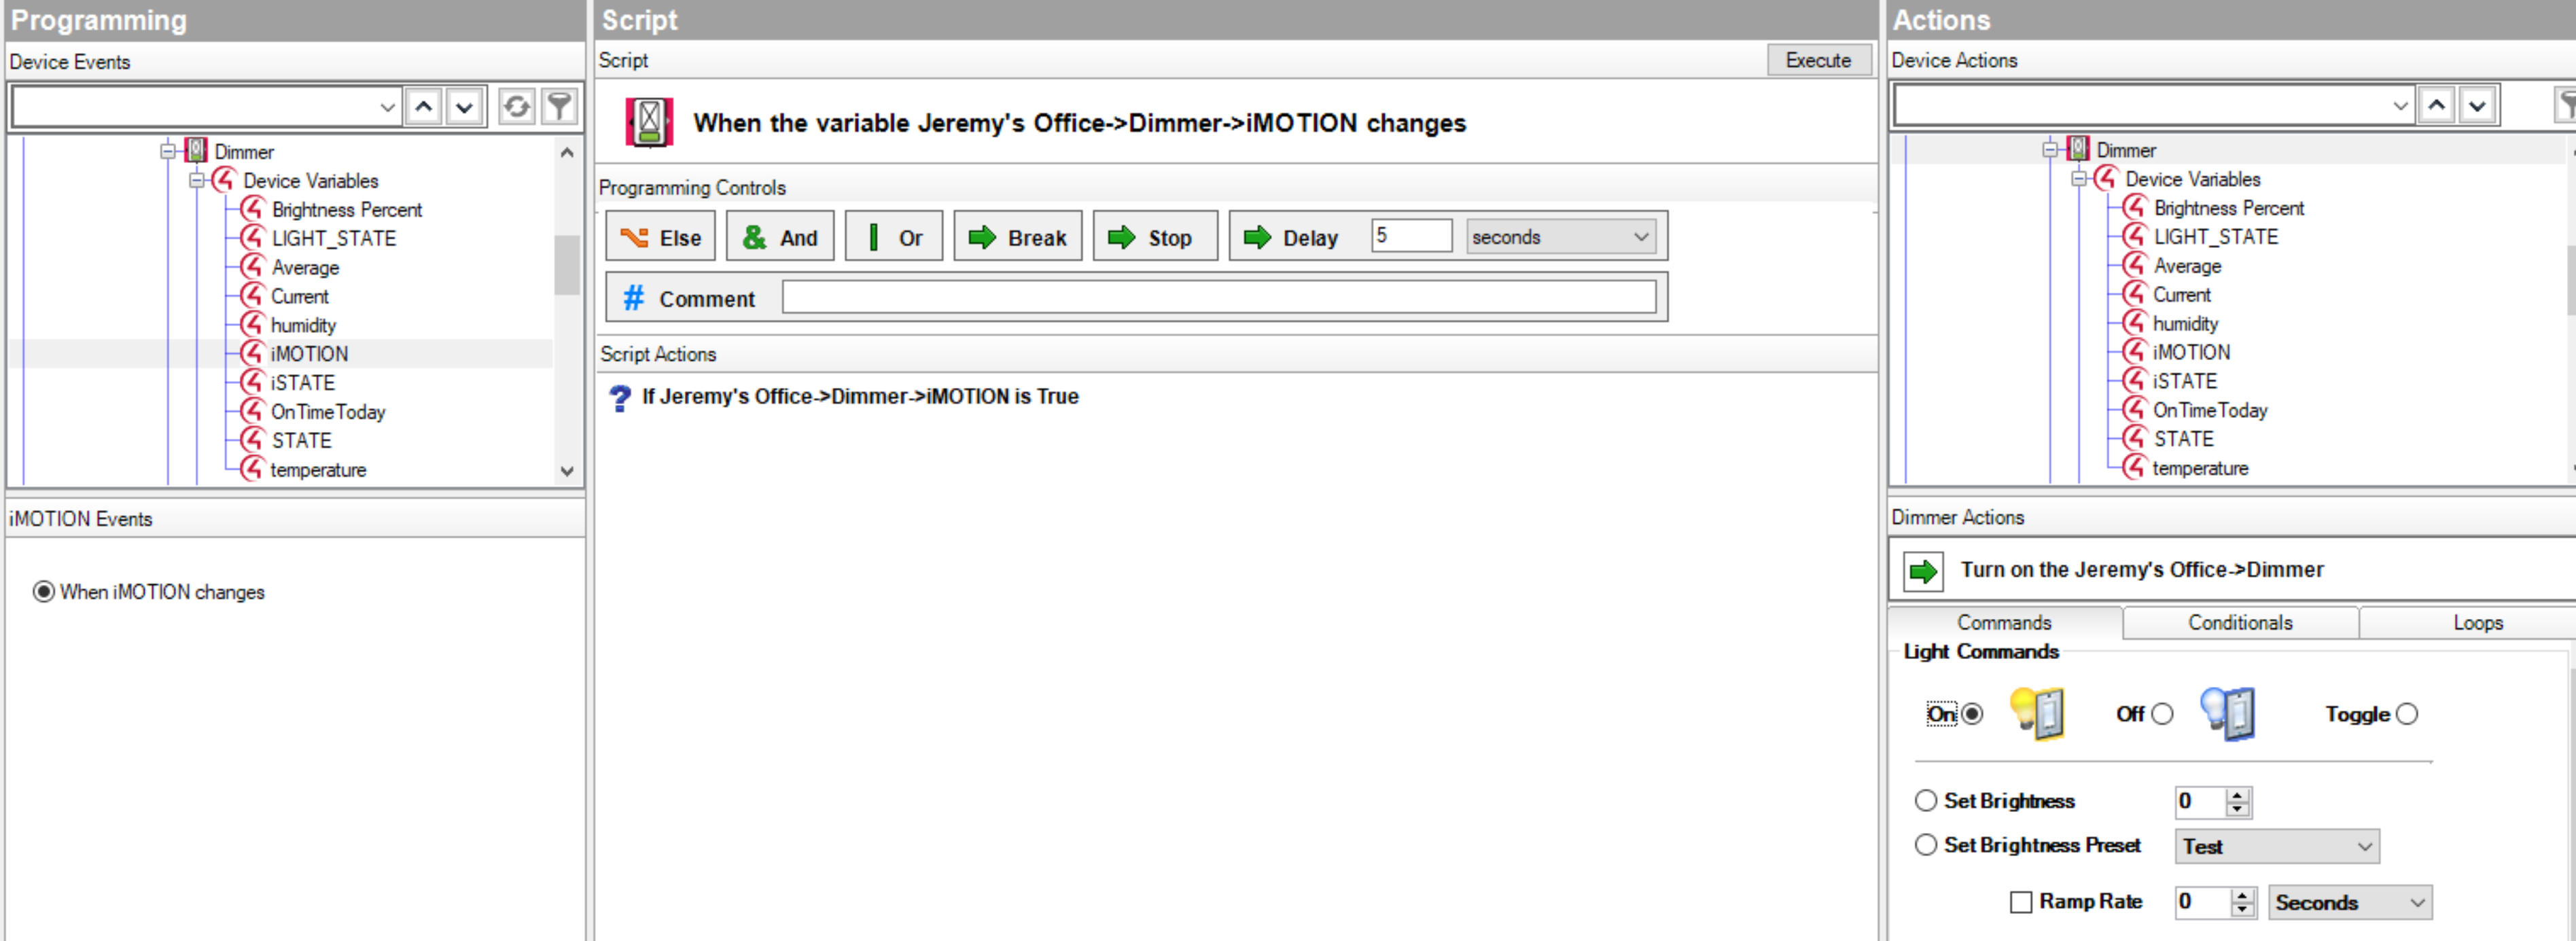This screenshot has height=941, width=2576.
Task: Open the Brightness Preset Test dropdown
Action: (2364, 847)
